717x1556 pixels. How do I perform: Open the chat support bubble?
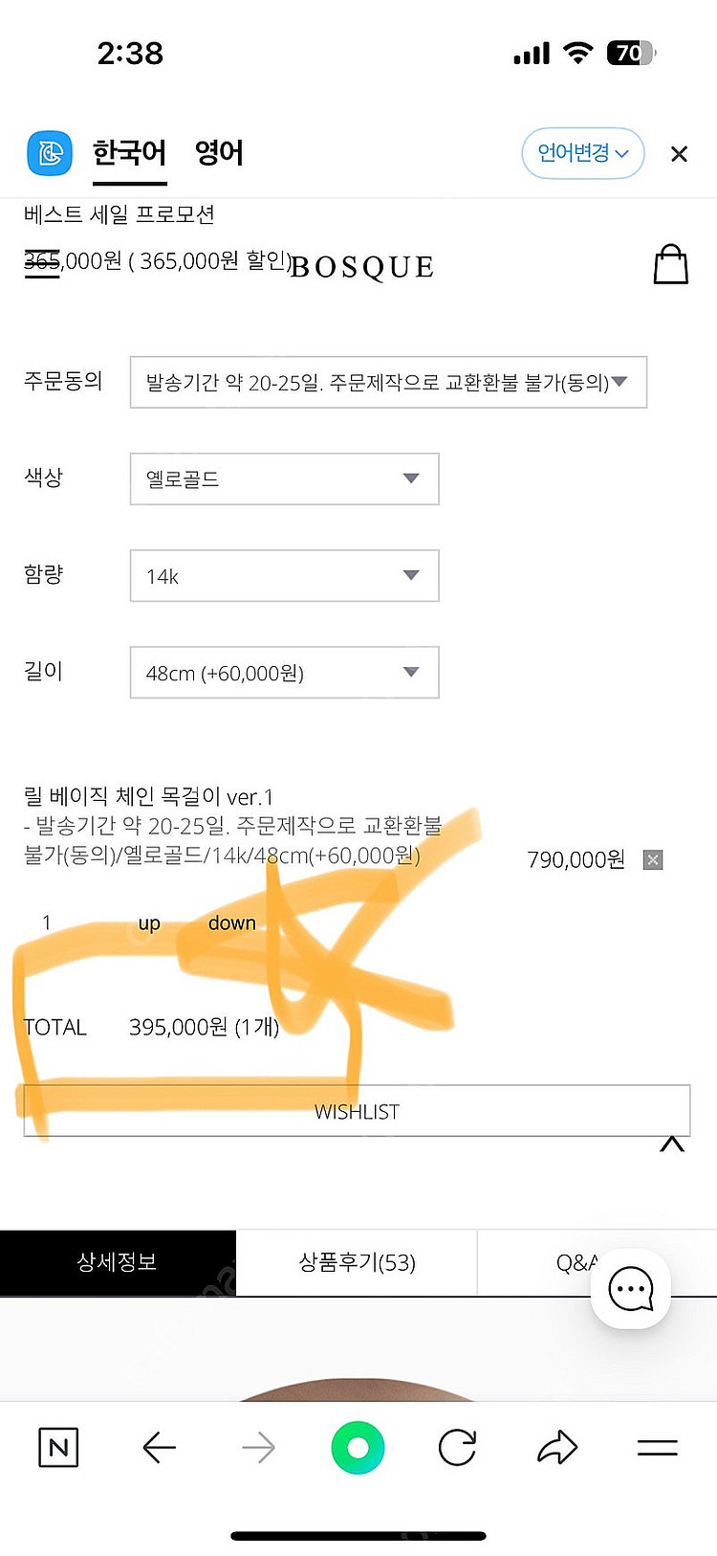[630, 1289]
